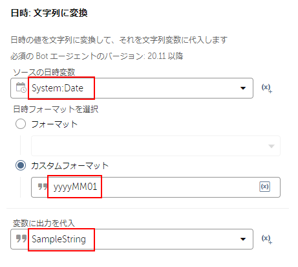Click quote icon in SampleString output field

(x=21, y=238)
